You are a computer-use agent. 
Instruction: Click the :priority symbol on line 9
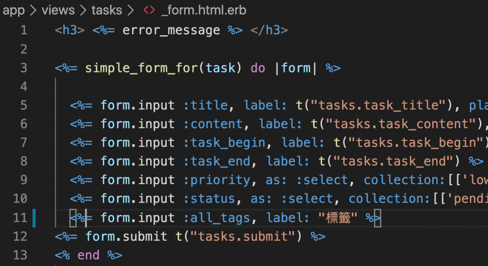pos(217,180)
